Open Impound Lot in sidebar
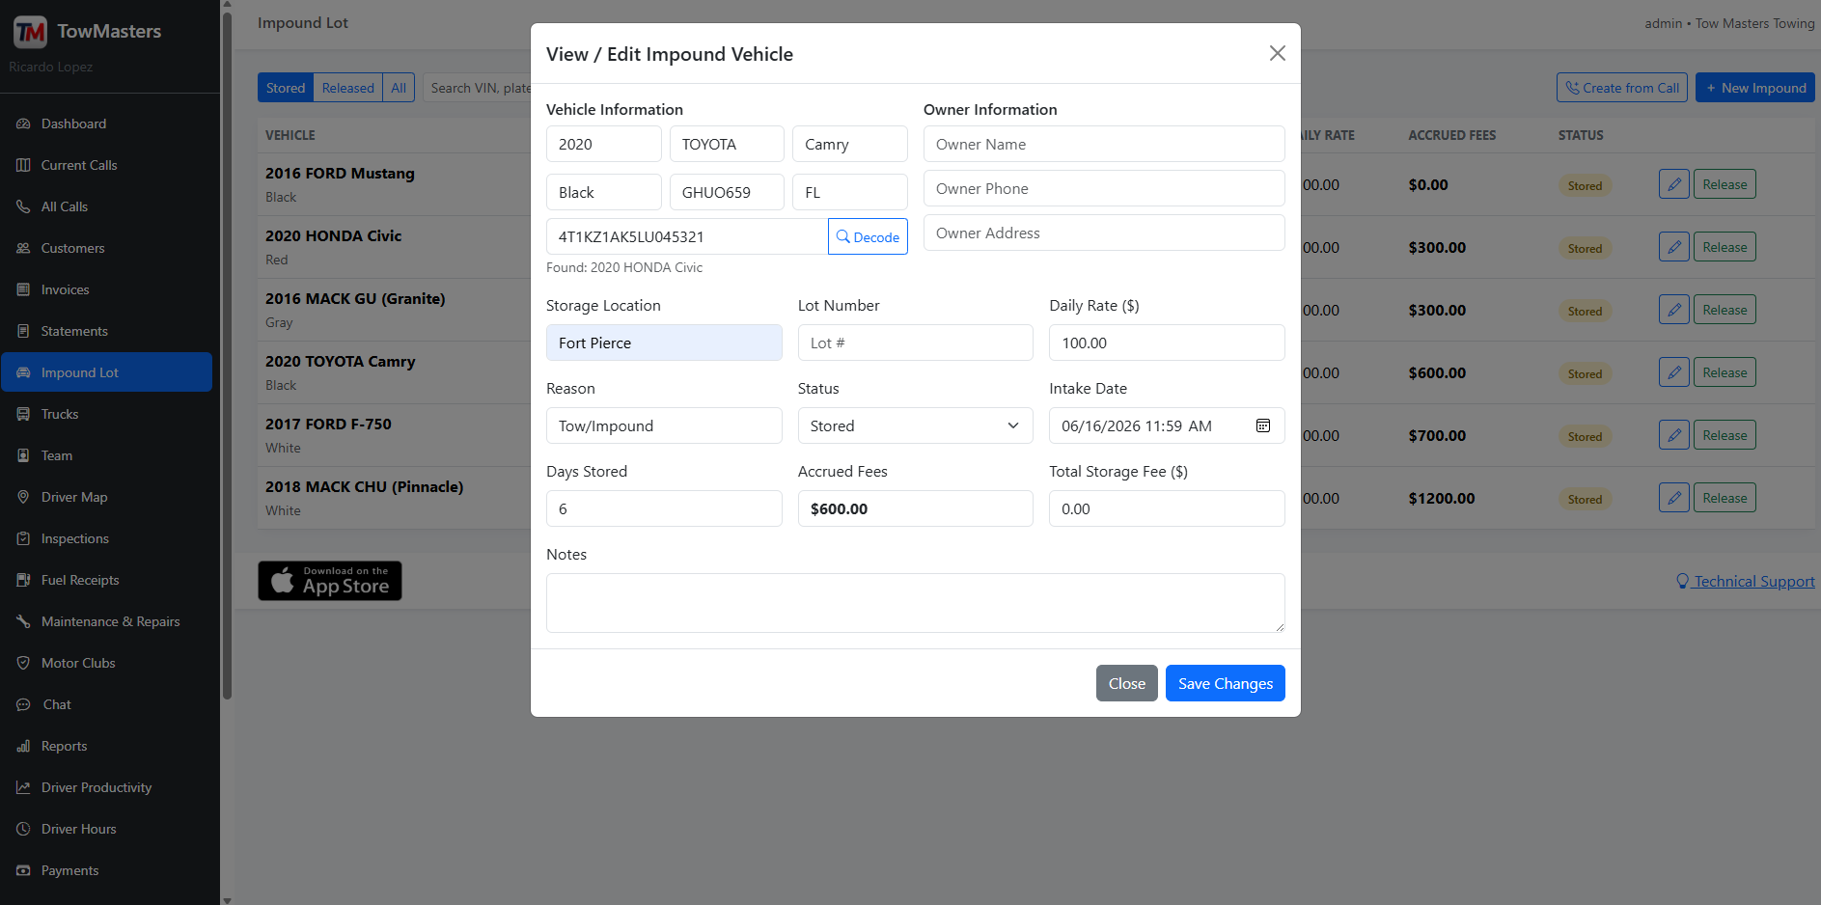Screen dimensions: 1821x905 click(106, 372)
